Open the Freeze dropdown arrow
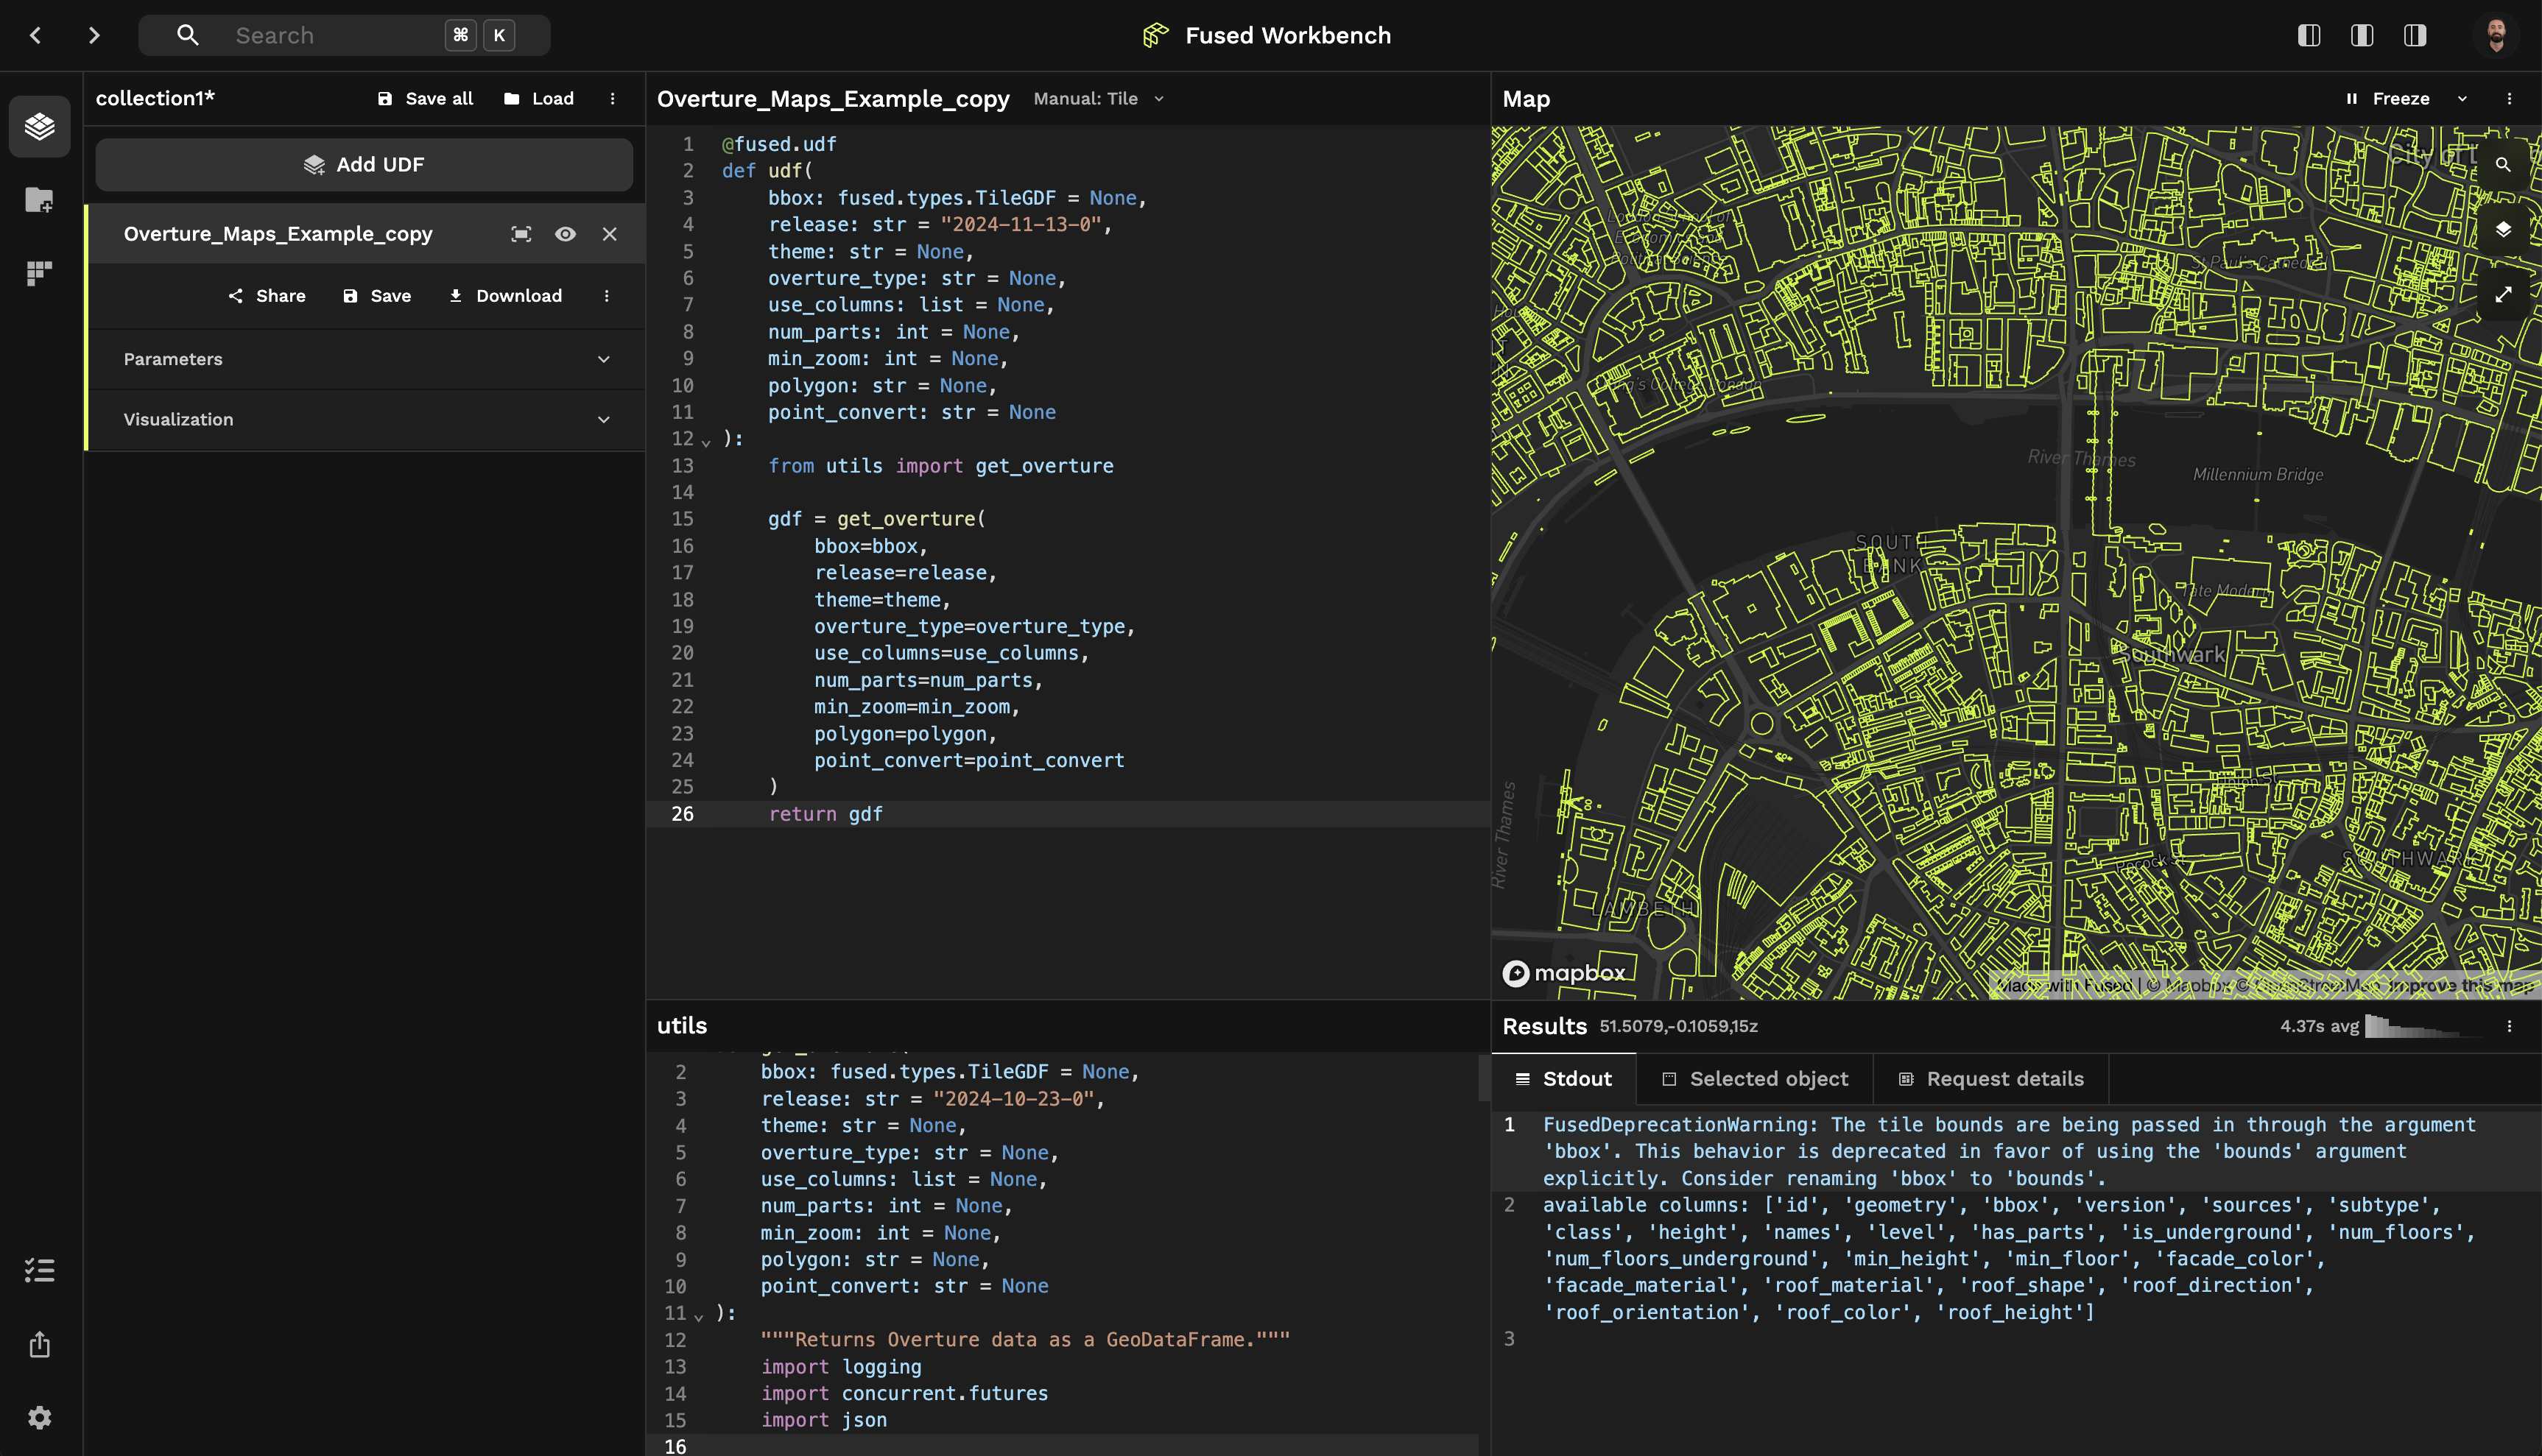 coord(2463,98)
